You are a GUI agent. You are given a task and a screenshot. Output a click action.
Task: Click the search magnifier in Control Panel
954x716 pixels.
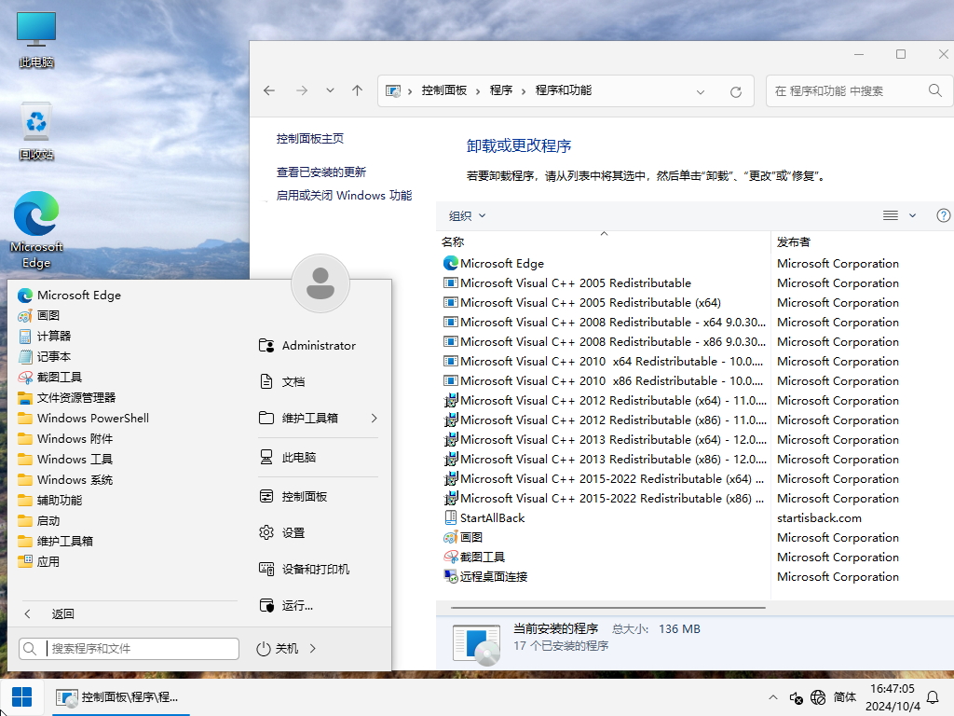[935, 90]
